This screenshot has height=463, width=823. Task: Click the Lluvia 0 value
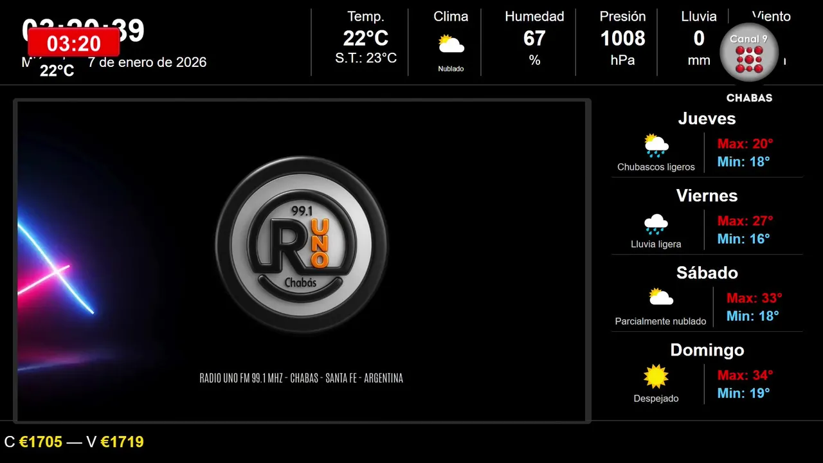699,39
